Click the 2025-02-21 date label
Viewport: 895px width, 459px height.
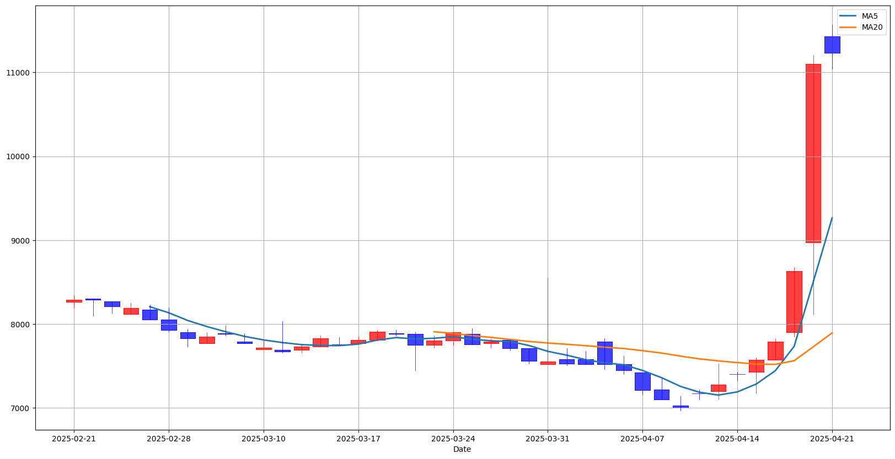[74, 439]
